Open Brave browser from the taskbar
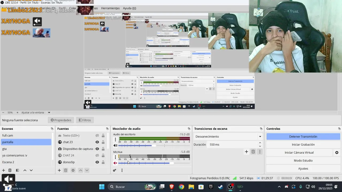This screenshot has width=342, height=192. pyautogui.click(x=172, y=187)
